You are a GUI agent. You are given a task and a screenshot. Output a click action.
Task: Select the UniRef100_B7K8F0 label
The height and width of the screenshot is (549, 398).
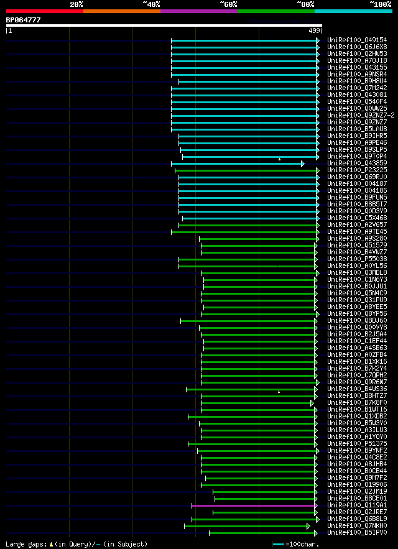click(x=357, y=403)
